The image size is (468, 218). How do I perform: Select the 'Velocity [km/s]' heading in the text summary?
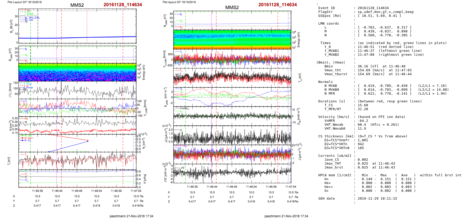coord(334,117)
